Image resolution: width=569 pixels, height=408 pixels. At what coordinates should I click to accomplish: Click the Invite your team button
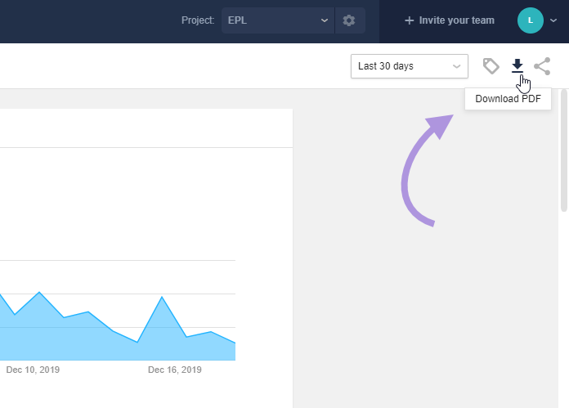450,20
